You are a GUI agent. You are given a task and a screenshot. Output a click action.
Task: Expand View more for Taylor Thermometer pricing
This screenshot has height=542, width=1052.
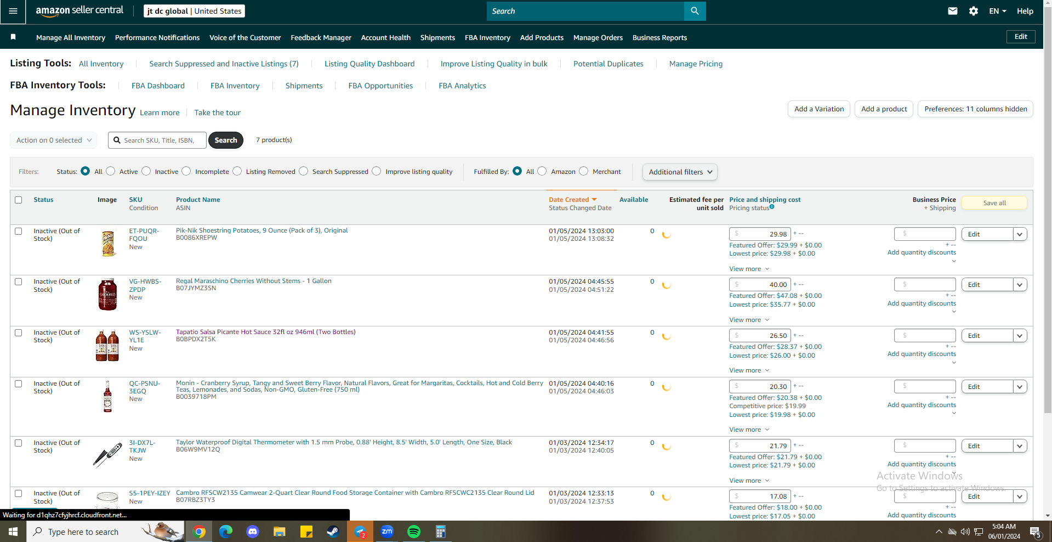coord(749,481)
